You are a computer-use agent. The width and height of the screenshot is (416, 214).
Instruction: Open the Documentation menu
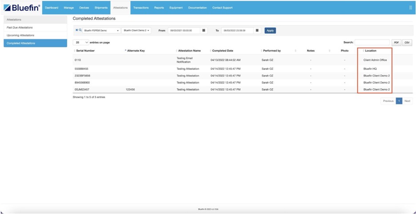click(x=197, y=8)
